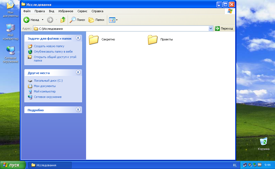Click the network connection tray icon

tap(245, 165)
